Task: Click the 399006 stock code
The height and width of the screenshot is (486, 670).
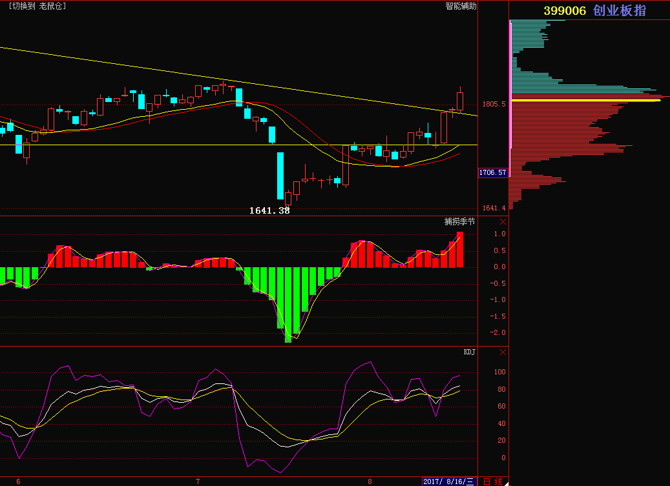Action: (565, 11)
